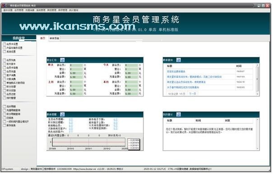
Task: Open 单独购买次数项目 in the sidebar
Action: (14, 83)
